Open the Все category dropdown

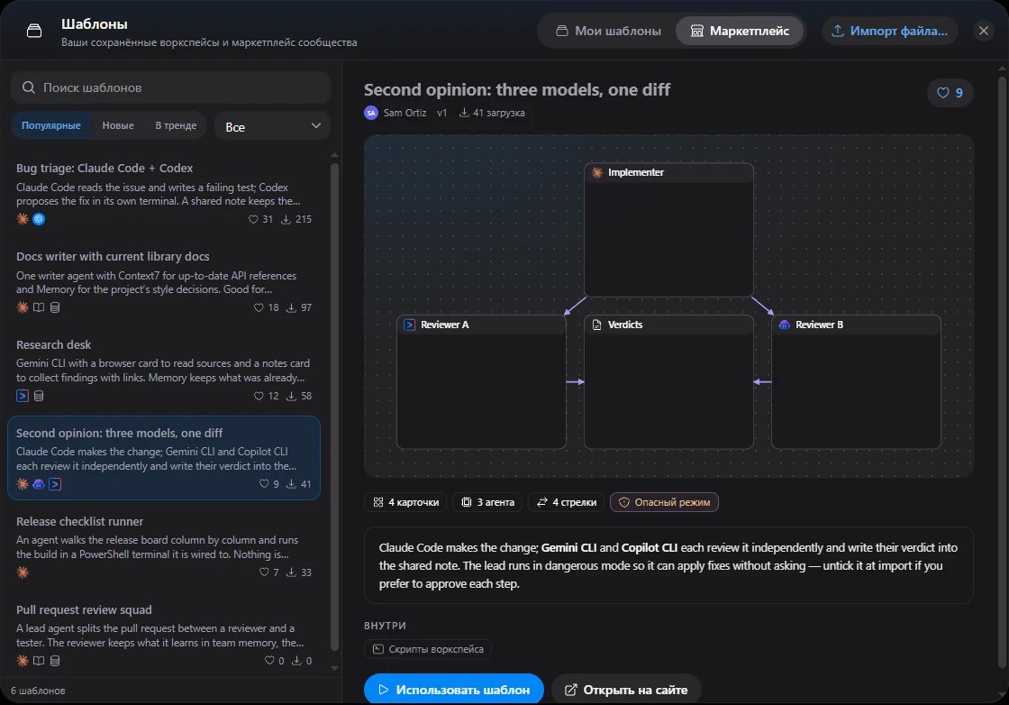coord(272,126)
